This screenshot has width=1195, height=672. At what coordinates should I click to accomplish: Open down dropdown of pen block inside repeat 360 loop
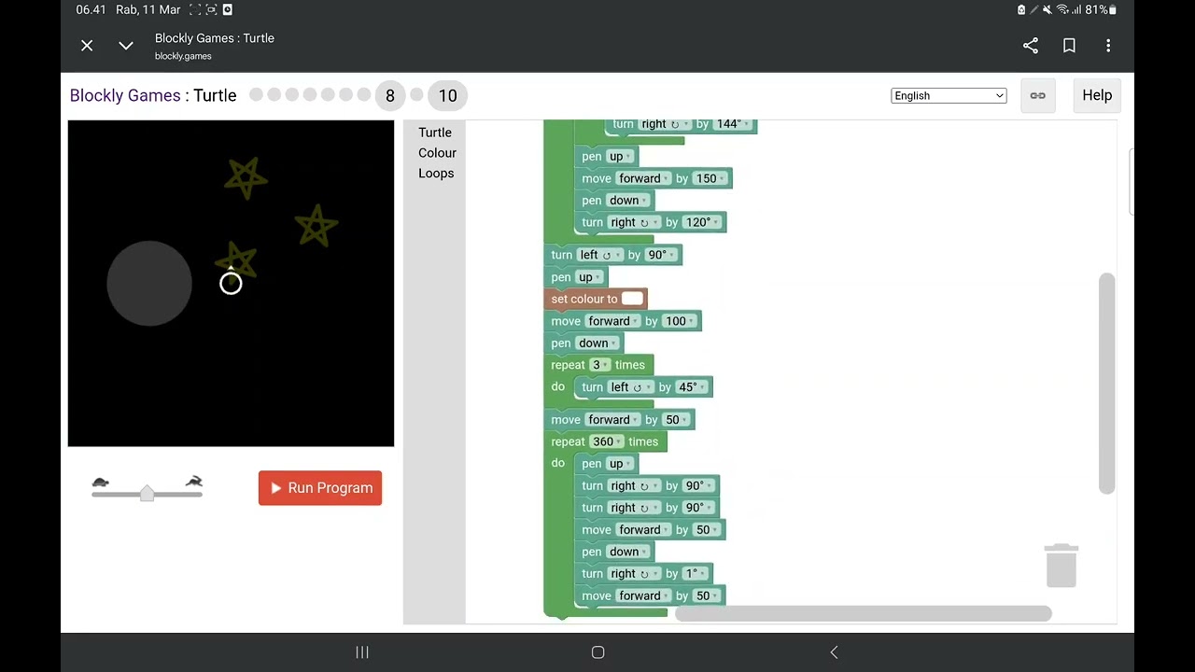627,552
